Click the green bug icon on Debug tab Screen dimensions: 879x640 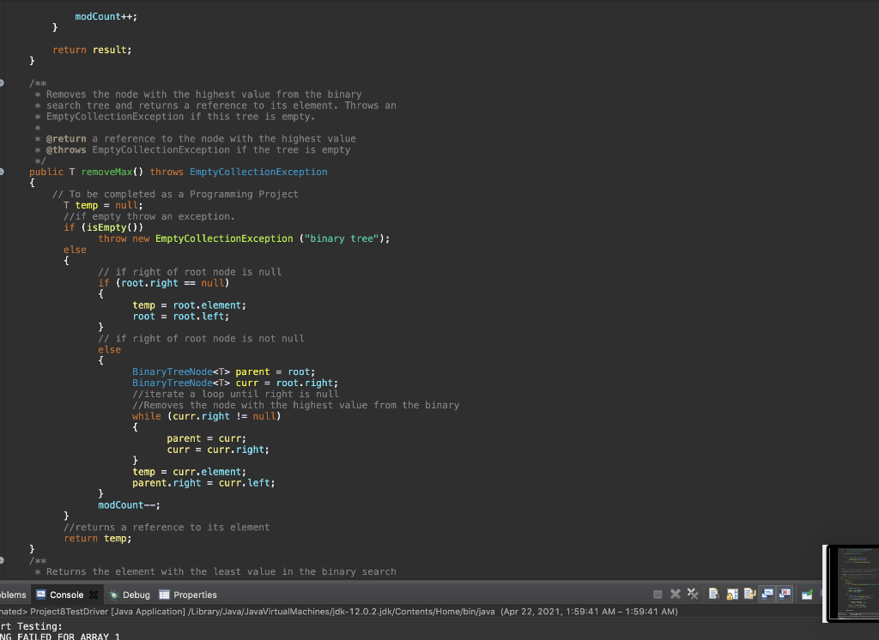[x=114, y=595]
